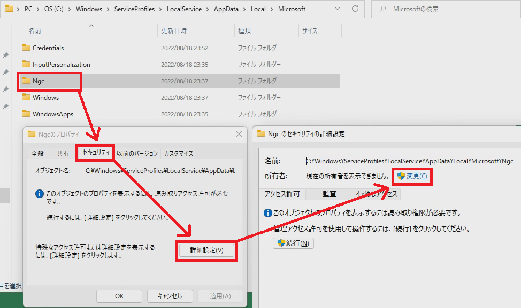Click OK in Ngc properties dialog

click(119, 296)
